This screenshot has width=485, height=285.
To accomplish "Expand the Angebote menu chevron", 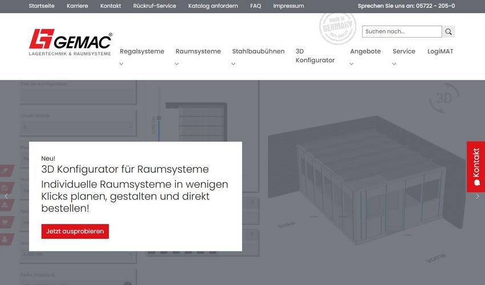I will (351, 64).
